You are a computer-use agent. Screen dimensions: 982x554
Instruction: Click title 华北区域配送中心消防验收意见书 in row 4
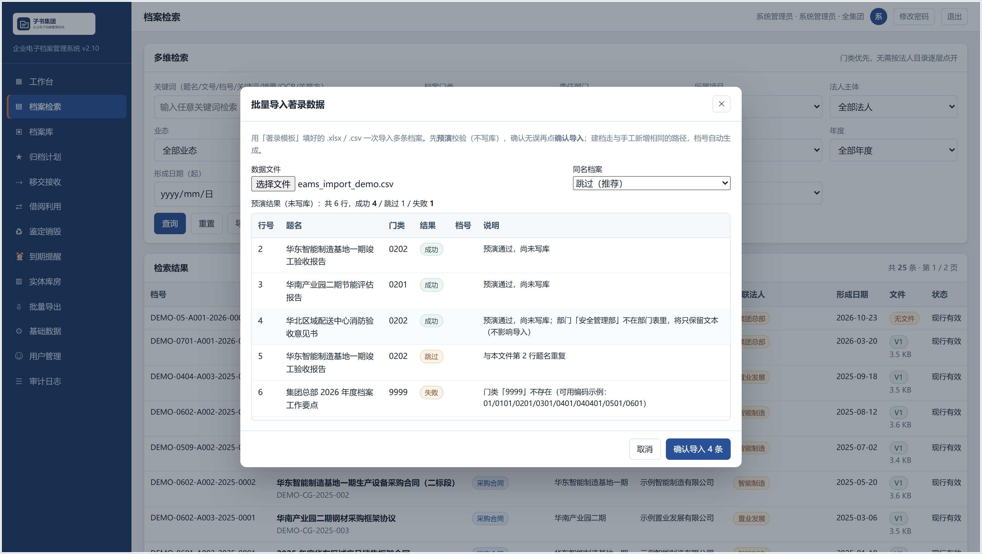[x=330, y=327]
